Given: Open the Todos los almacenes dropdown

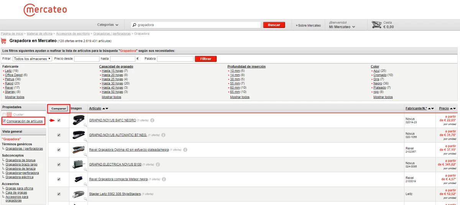Looking at the screenshot, I should [x=32, y=59].
